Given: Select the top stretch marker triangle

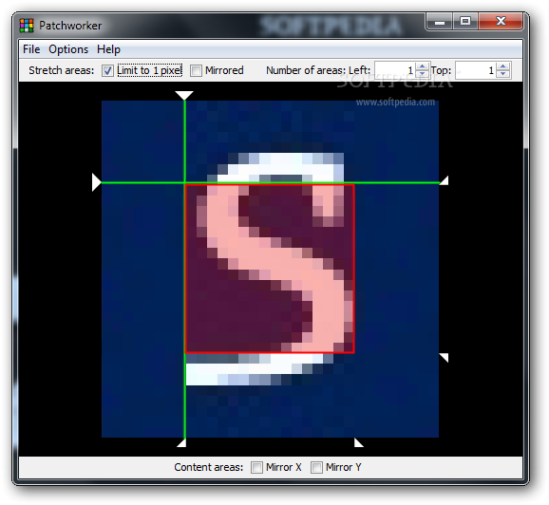Looking at the screenshot, I should coord(184,95).
